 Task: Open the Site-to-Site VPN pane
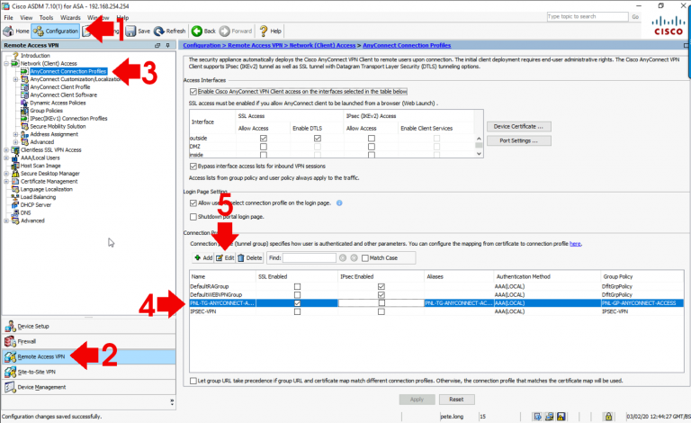point(88,372)
